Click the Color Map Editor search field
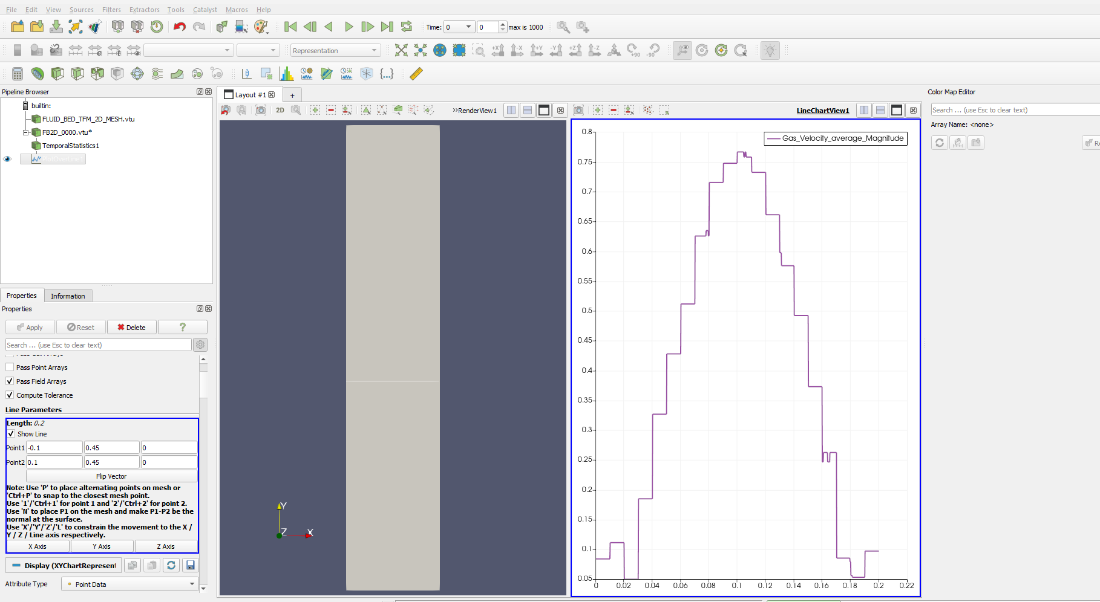1100x602 pixels. point(1015,109)
